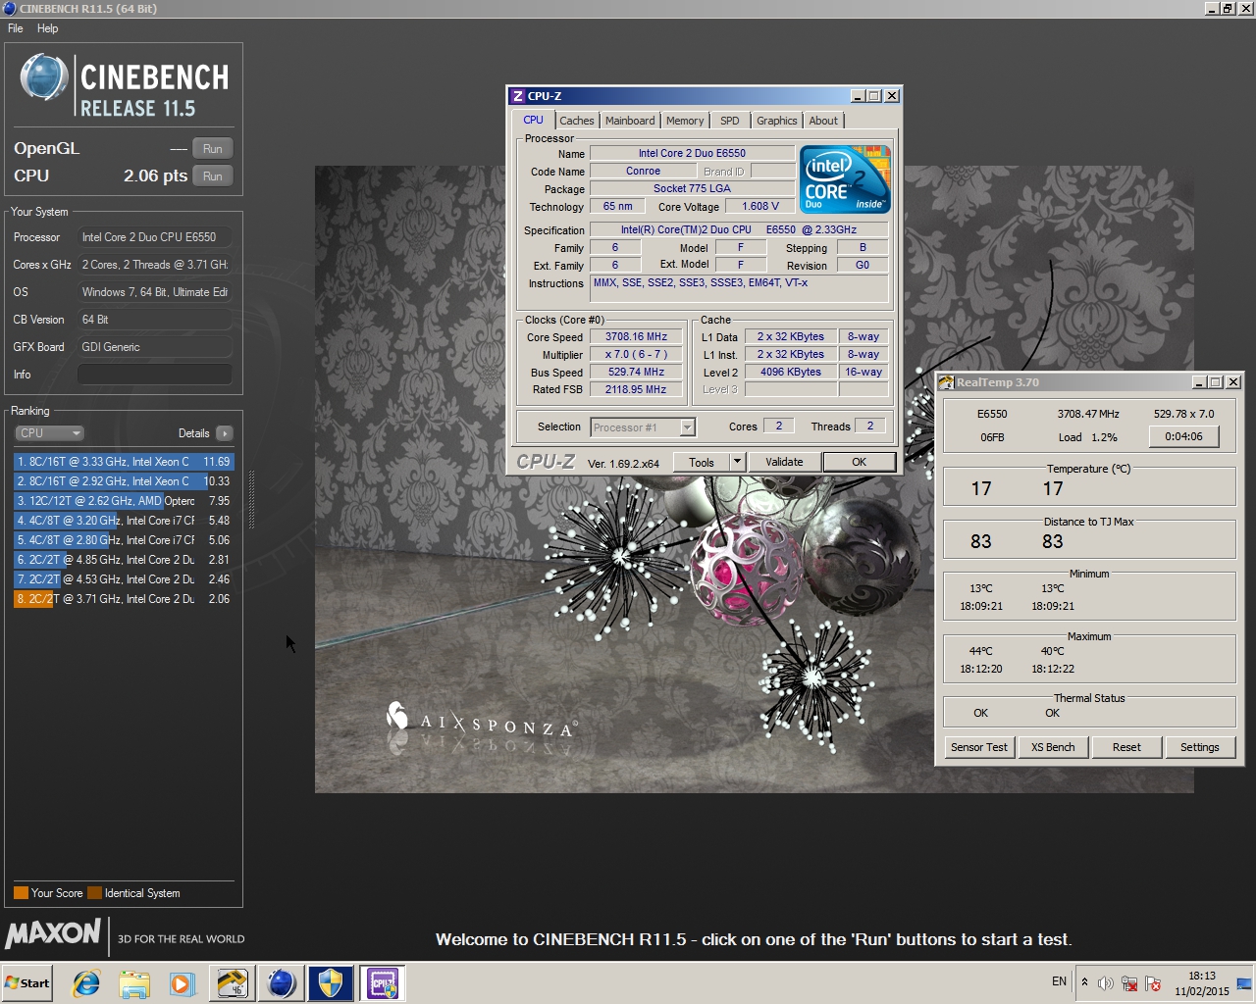
Task: Select ranking row 1 Intel Xeon 11.69
Action: [x=124, y=462]
